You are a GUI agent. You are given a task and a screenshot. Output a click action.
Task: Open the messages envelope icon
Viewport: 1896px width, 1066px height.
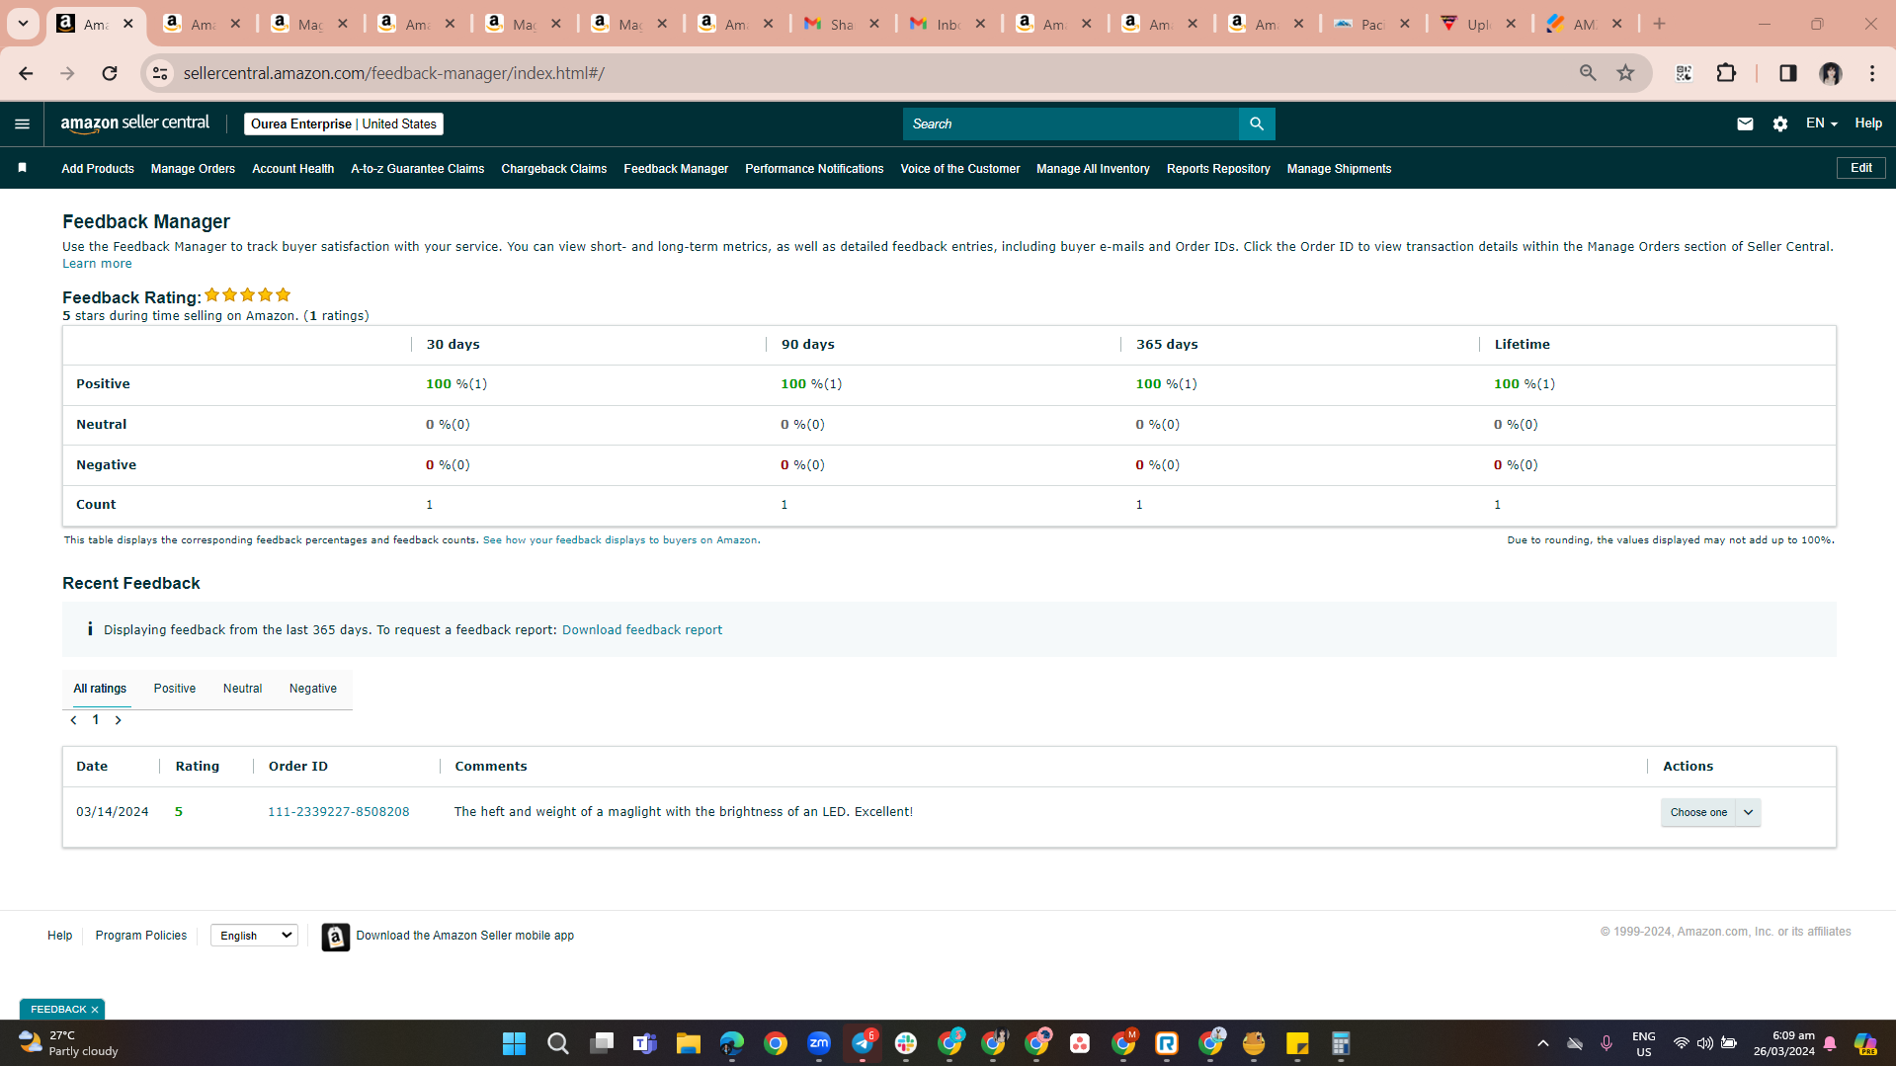(1745, 124)
